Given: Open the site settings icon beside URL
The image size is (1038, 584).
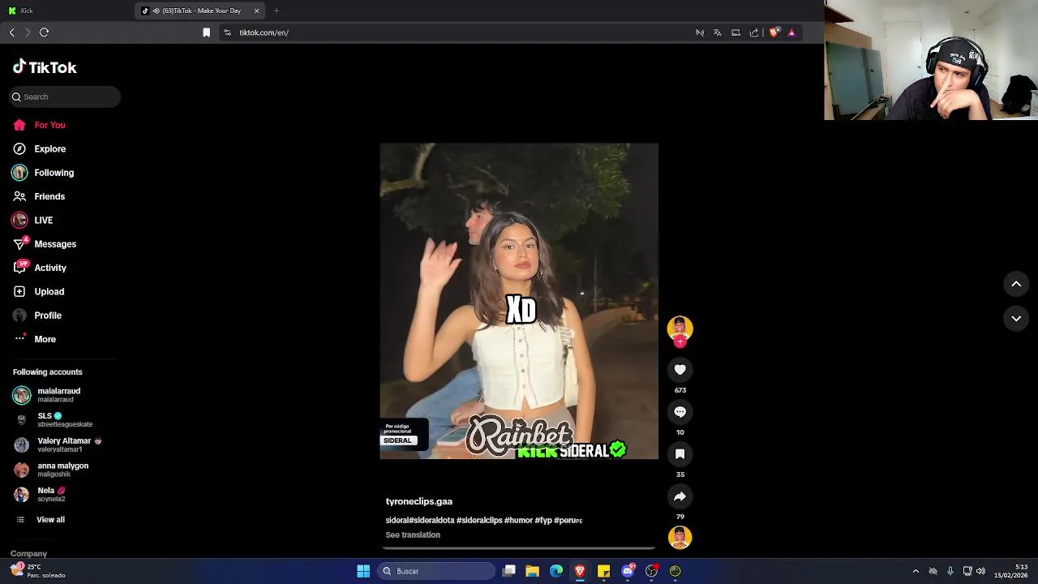Looking at the screenshot, I should point(228,32).
